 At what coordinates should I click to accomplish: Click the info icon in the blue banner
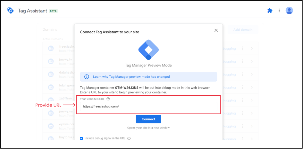coord(87,77)
